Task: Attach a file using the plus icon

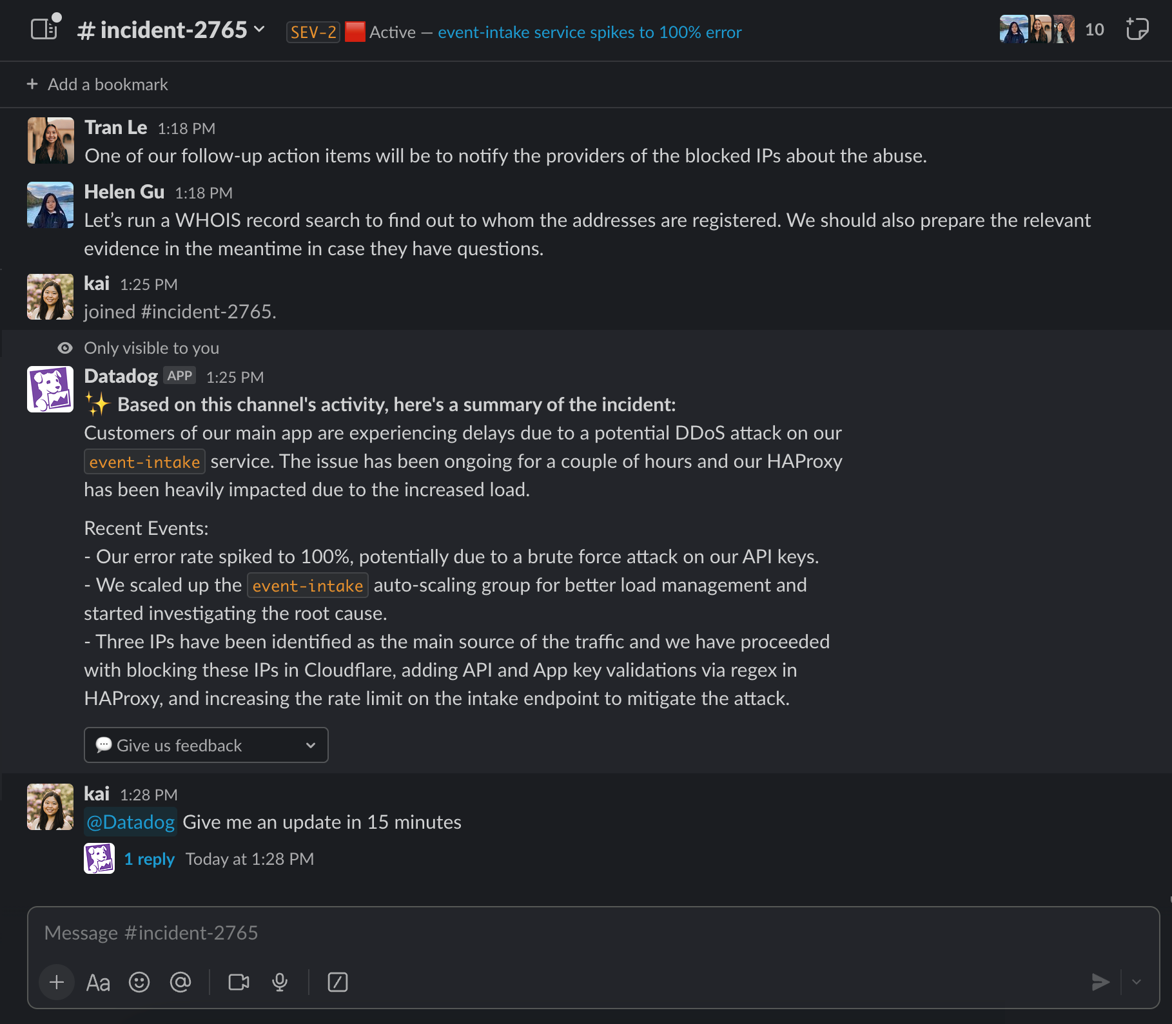Action: point(57,982)
